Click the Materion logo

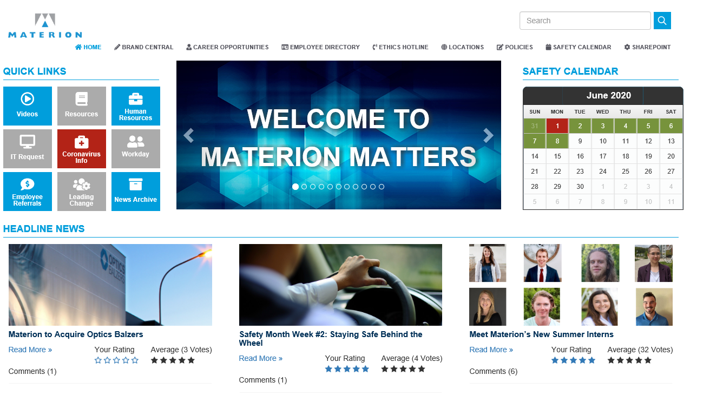pyautogui.click(x=45, y=25)
